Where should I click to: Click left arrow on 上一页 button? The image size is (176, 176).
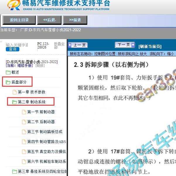click(70, 45)
